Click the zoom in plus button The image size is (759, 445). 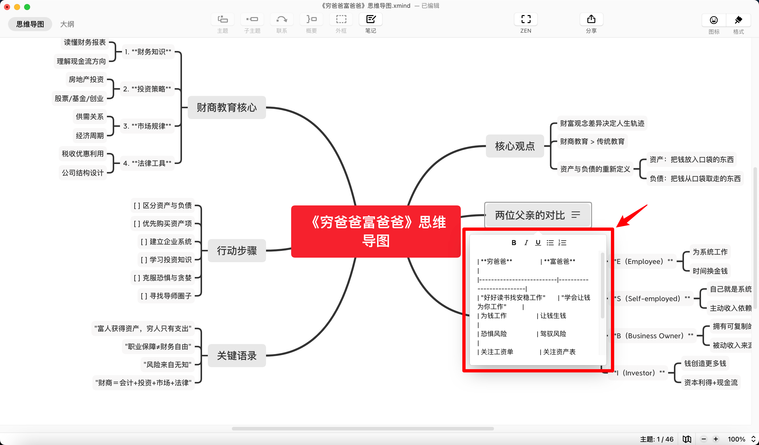(716, 439)
